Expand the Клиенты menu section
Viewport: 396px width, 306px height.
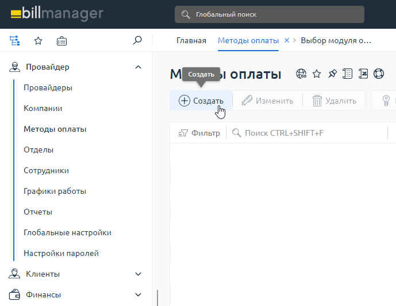(138, 274)
